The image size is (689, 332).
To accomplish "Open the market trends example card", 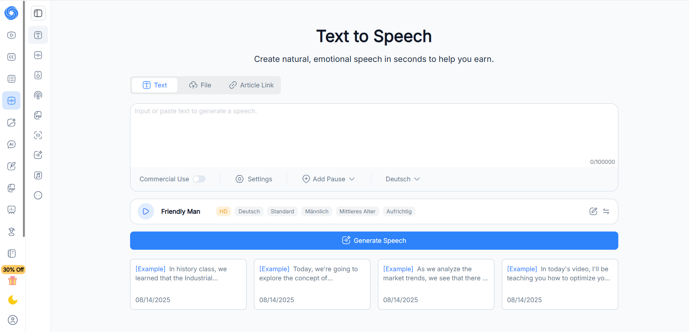I will pyautogui.click(x=436, y=284).
